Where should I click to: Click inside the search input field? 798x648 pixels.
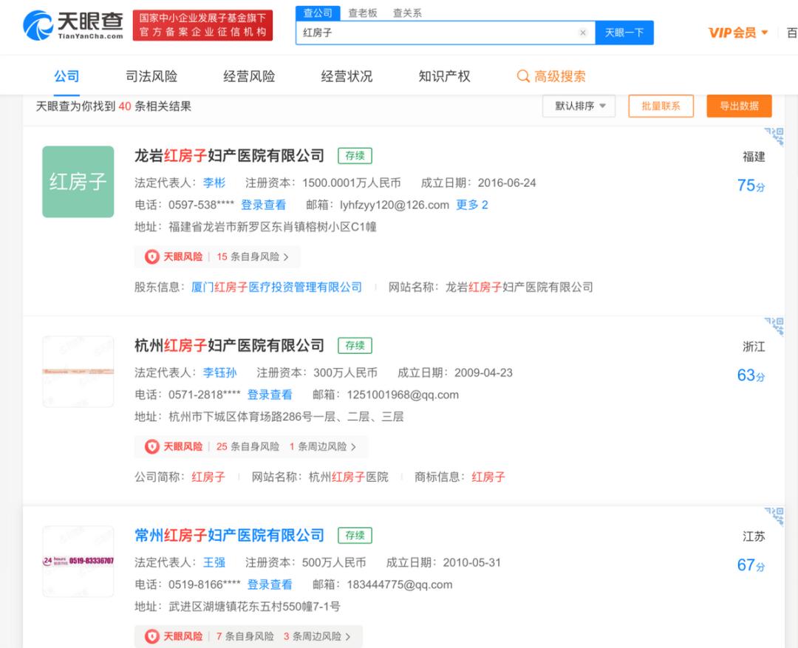(x=443, y=33)
